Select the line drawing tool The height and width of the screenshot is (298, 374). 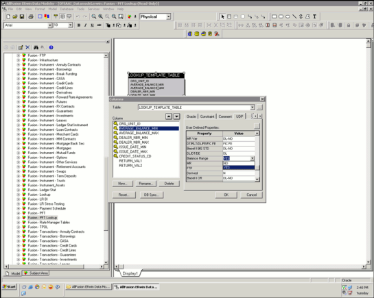(294, 16)
